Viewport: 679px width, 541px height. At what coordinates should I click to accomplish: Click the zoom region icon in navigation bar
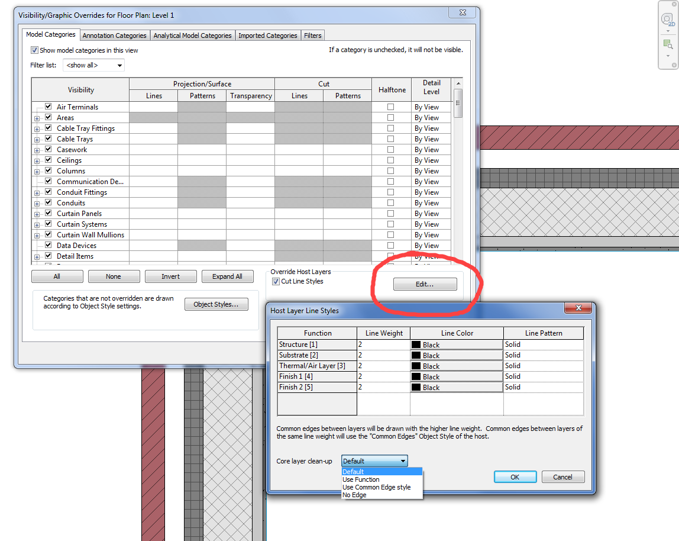pos(668,44)
